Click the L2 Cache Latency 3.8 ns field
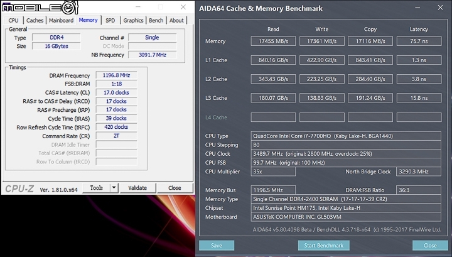Image resolution: width=452 pixels, height=257 pixels. pos(419,79)
